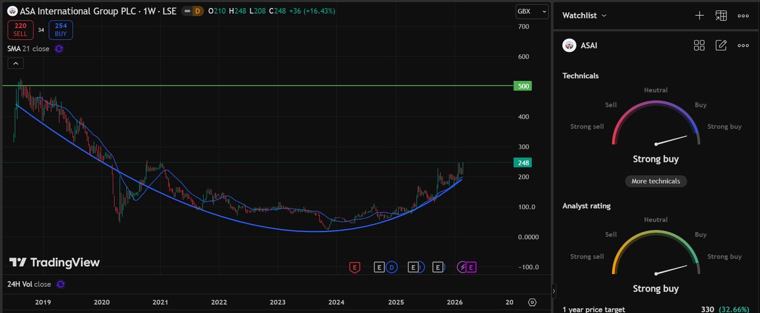The height and width of the screenshot is (313, 760).
Task: Click the 2019 time axis label
Action: point(42,303)
